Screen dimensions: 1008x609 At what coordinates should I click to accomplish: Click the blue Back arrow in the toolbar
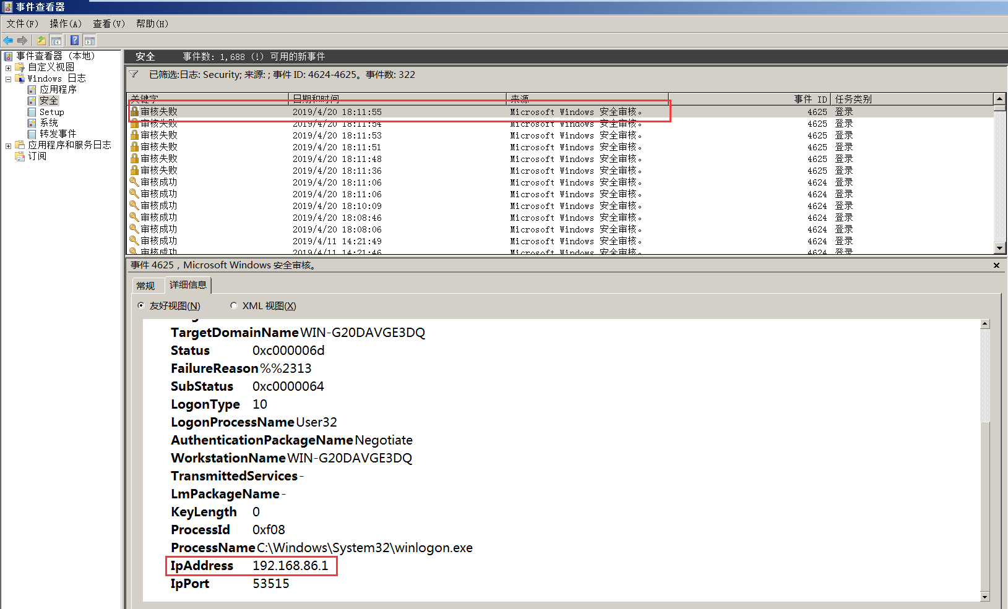click(x=8, y=40)
